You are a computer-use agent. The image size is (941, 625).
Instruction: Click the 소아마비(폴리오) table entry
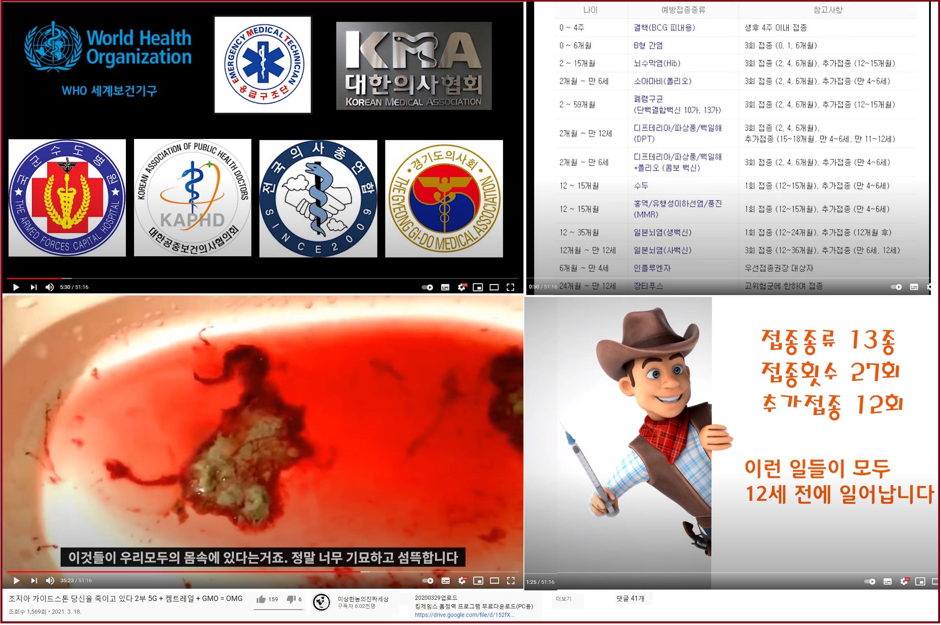663,81
